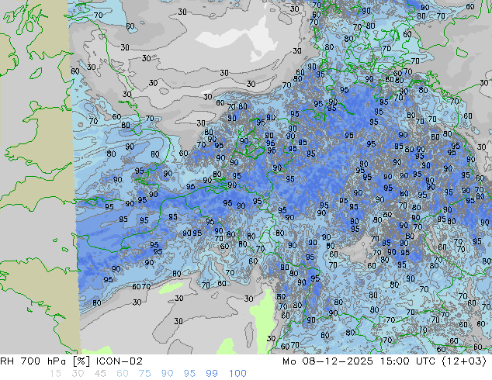Click the 100 value in the legend
The height and width of the screenshot is (380, 492).
(237, 374)
